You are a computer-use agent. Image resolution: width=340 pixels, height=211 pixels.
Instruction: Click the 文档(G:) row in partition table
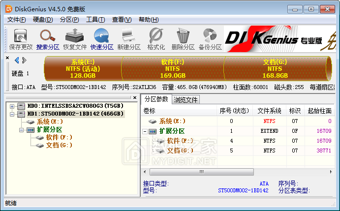click(238, 151)
